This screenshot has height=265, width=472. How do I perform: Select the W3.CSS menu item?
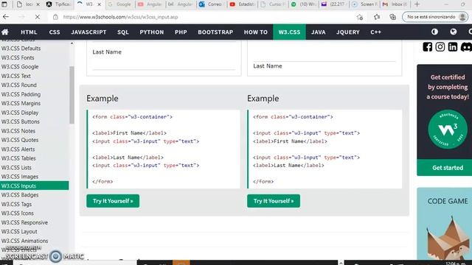pos(289,32)
